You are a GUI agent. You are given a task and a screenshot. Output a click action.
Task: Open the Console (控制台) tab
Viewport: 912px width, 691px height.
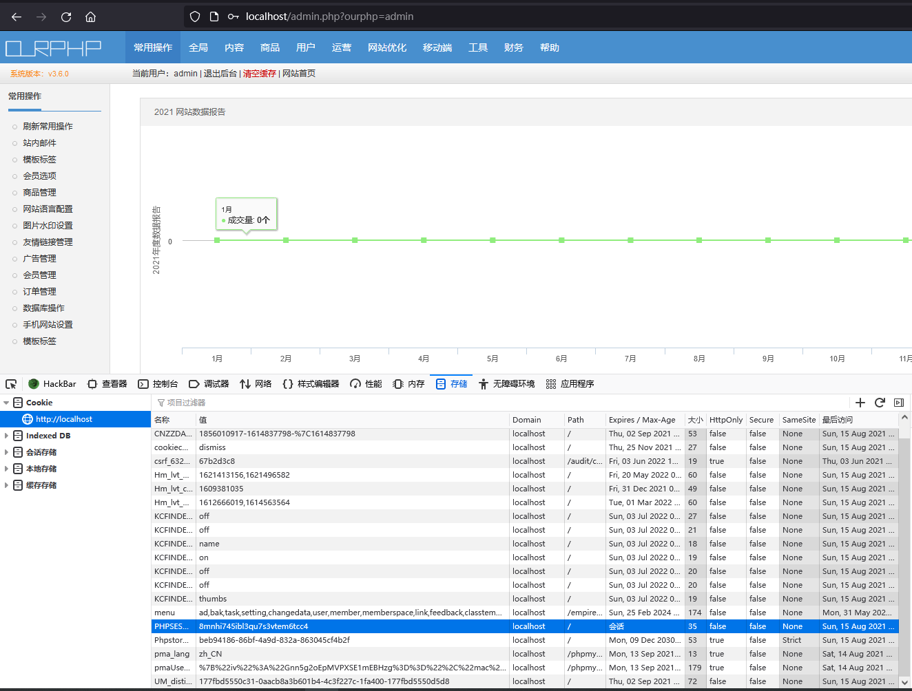pyautogui.click(x=158, y=384)
